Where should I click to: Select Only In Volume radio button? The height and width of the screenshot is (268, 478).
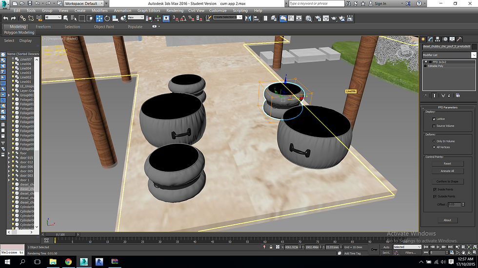[434, 141]
